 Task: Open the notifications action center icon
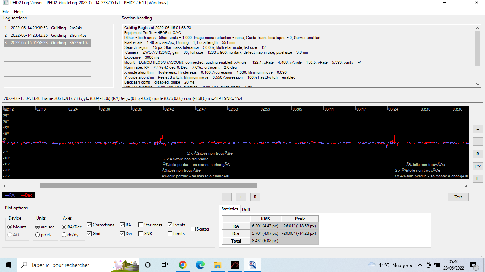473,265
